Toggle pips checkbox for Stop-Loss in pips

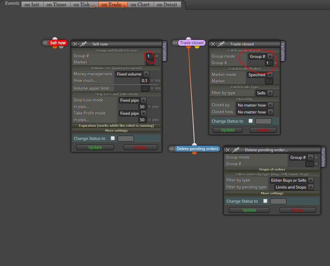(149, 107)
